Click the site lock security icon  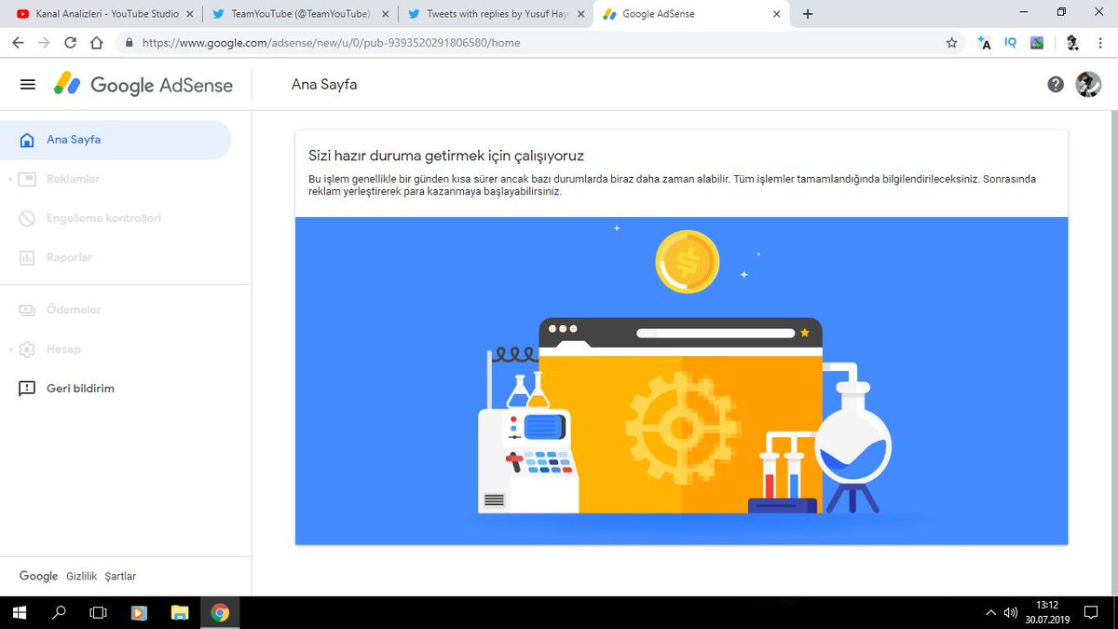coord(128,43)
